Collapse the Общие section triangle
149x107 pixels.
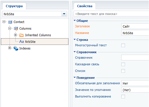tap(74, 20)
